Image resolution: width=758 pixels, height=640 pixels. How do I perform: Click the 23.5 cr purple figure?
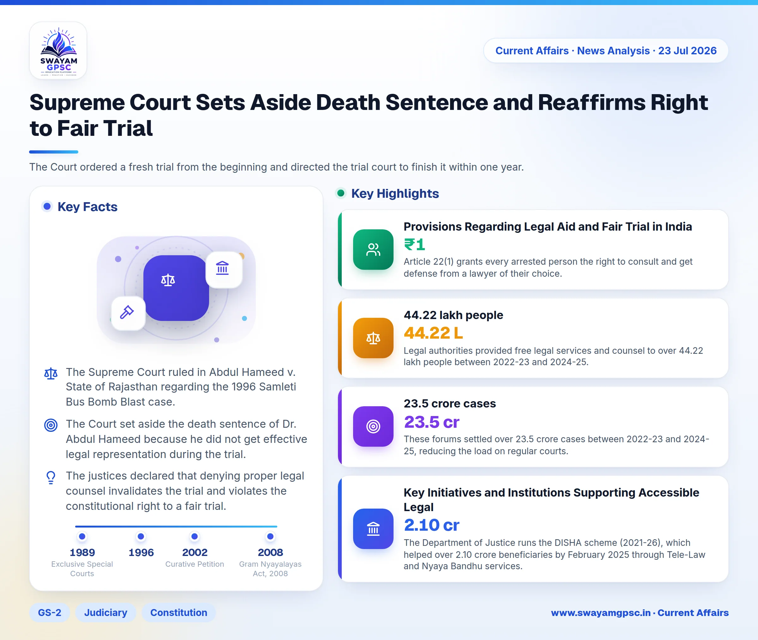(432, 422)
